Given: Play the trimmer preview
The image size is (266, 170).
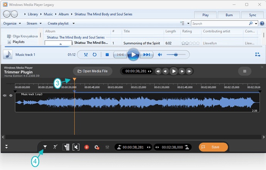Looking at the screenshot, I should (174, 71).
